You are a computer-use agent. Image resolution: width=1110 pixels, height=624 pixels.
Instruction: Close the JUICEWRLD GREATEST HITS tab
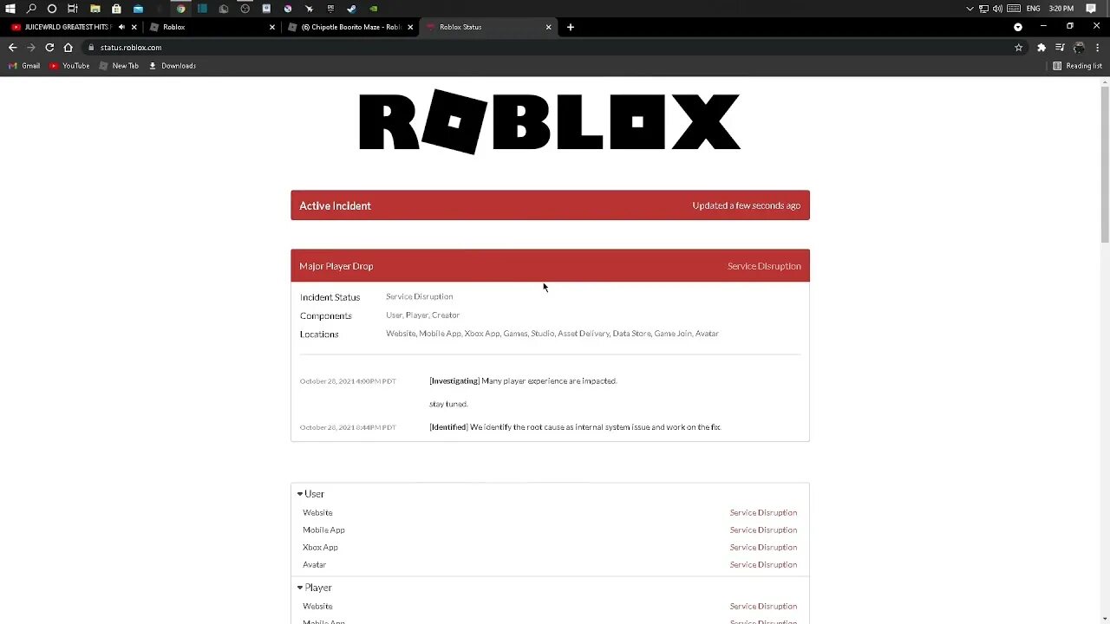coord(134,27)
